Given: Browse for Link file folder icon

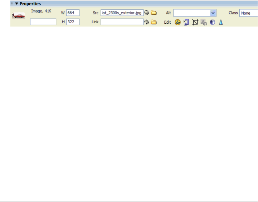Looking at the screenshot, I should click(154, 22).
